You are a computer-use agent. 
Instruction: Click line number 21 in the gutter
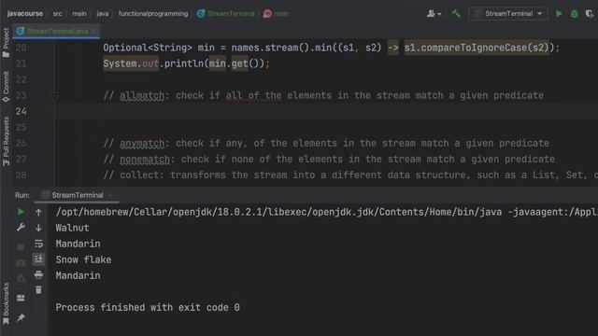coord(21,63)
